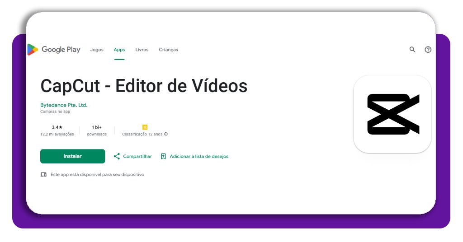The image size is (463, 242).
Task: Click the wishlist bookmark icon
Action: pos(163,156)
